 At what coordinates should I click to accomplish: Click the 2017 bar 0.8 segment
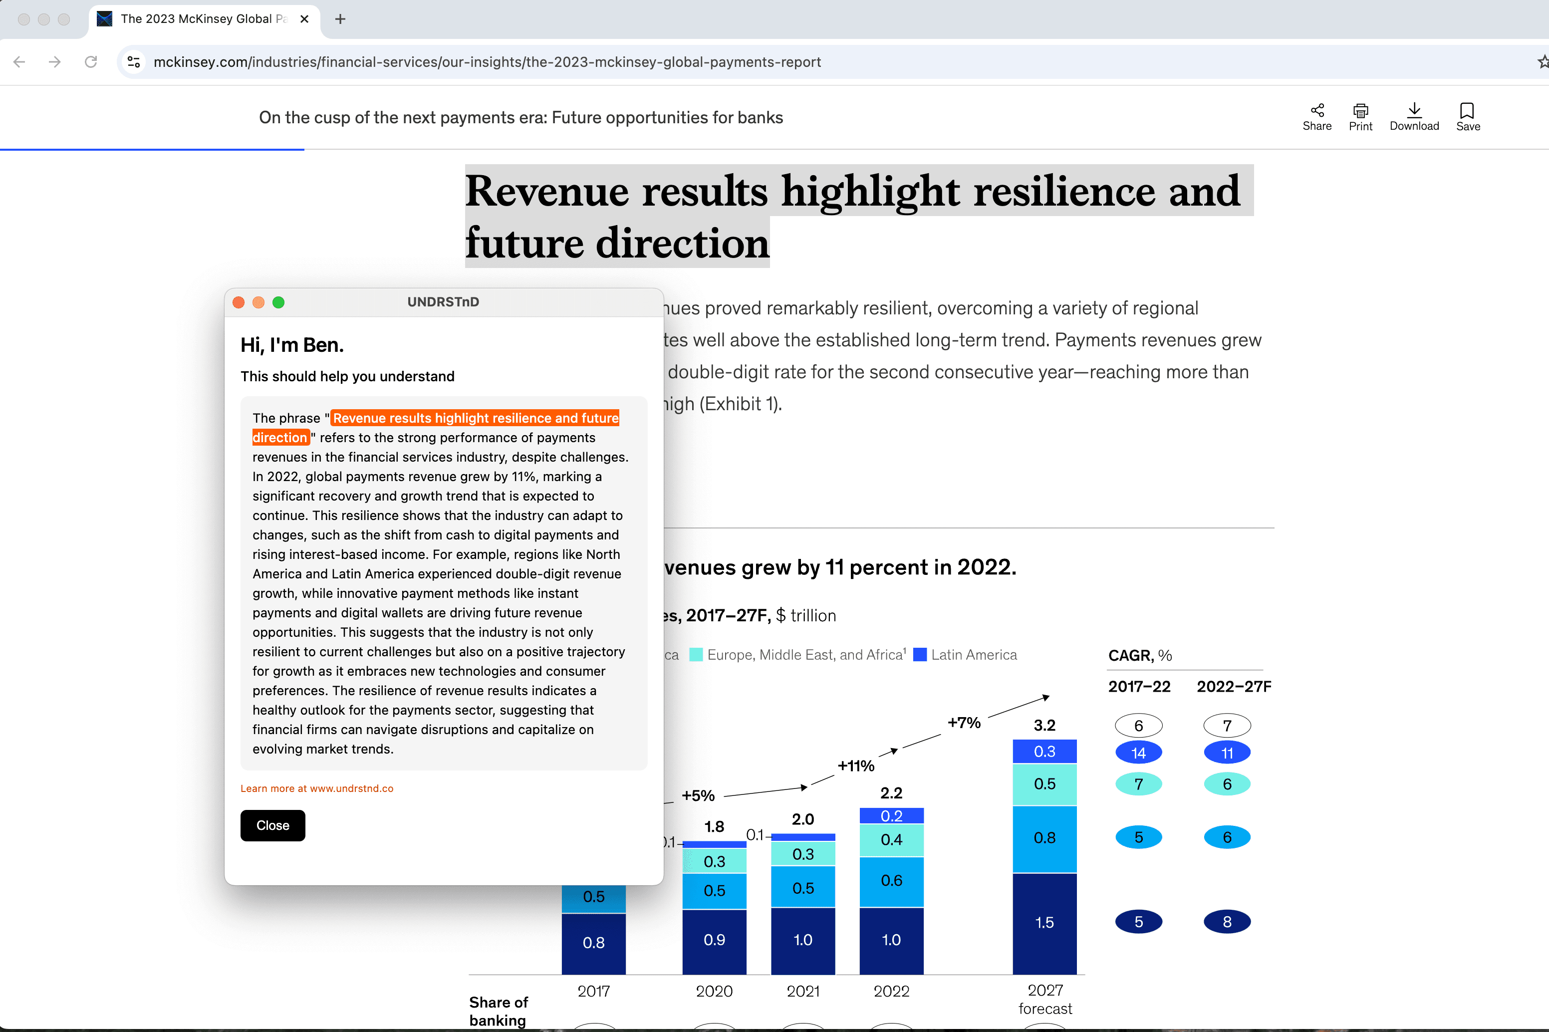click(x=593, y=943)
